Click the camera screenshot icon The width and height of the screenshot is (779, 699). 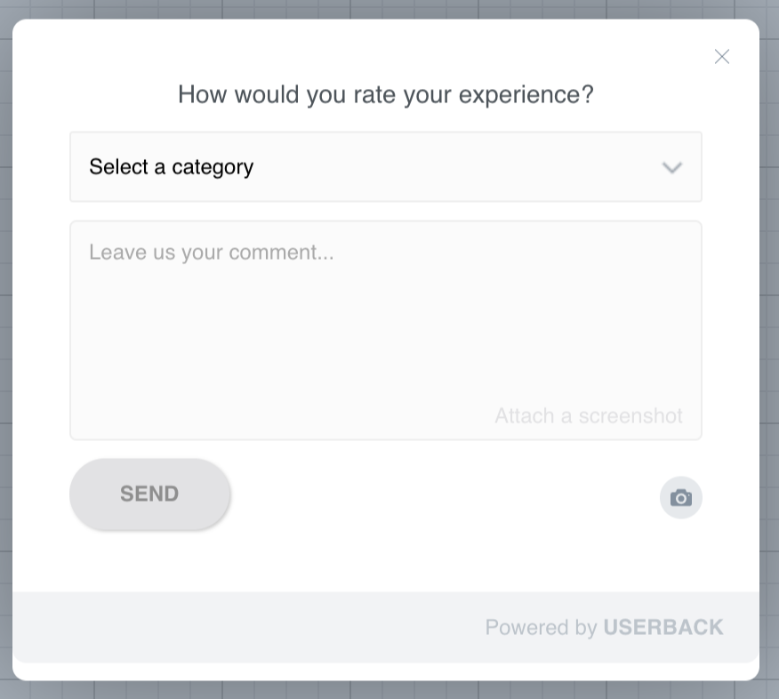[680, 498]
